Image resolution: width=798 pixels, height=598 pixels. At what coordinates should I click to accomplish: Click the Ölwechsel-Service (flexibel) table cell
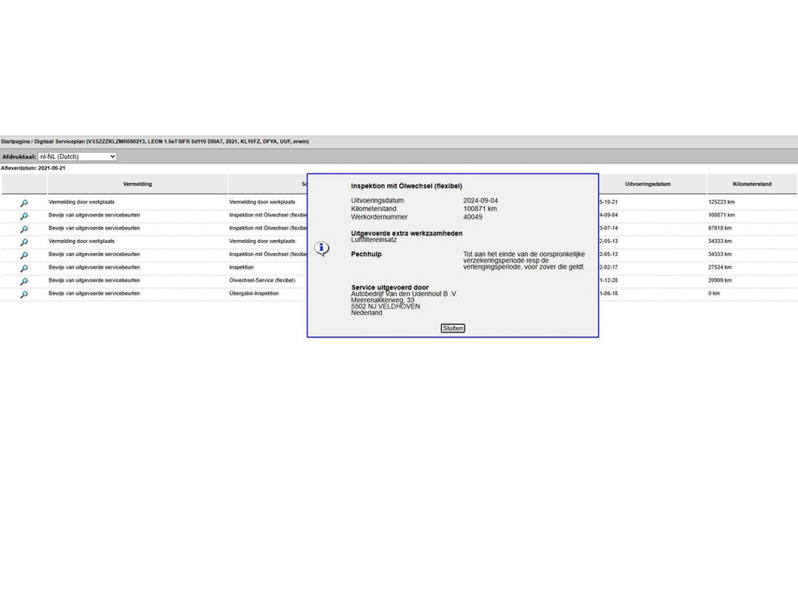tap(262, 281)
